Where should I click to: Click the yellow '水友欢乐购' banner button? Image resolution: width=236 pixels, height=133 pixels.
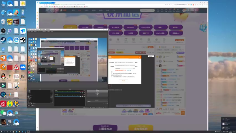point(141,128)
